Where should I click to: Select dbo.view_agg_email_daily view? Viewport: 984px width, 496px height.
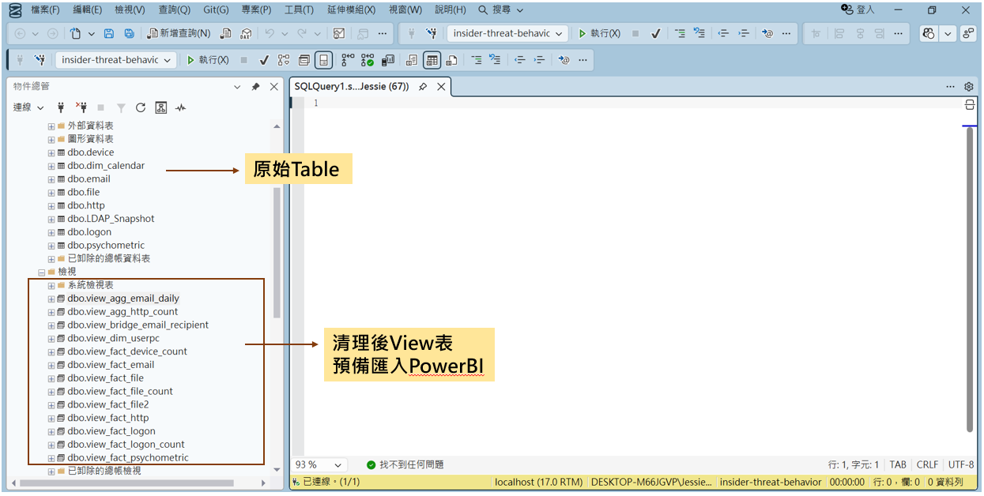pos(123,299)
